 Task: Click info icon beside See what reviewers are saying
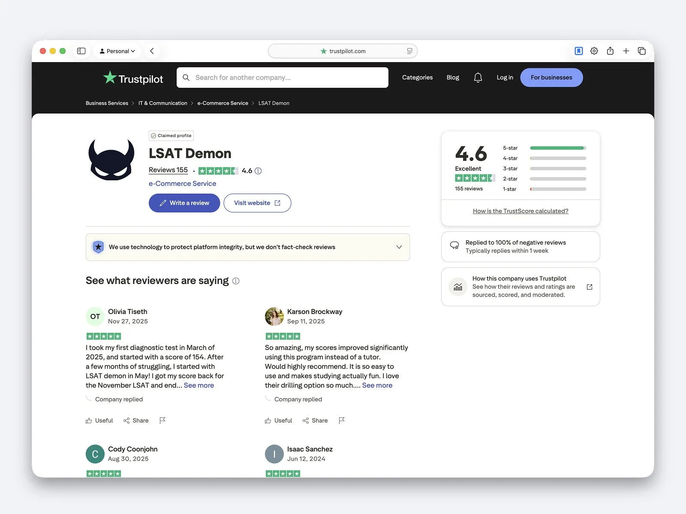coord(236,281)
